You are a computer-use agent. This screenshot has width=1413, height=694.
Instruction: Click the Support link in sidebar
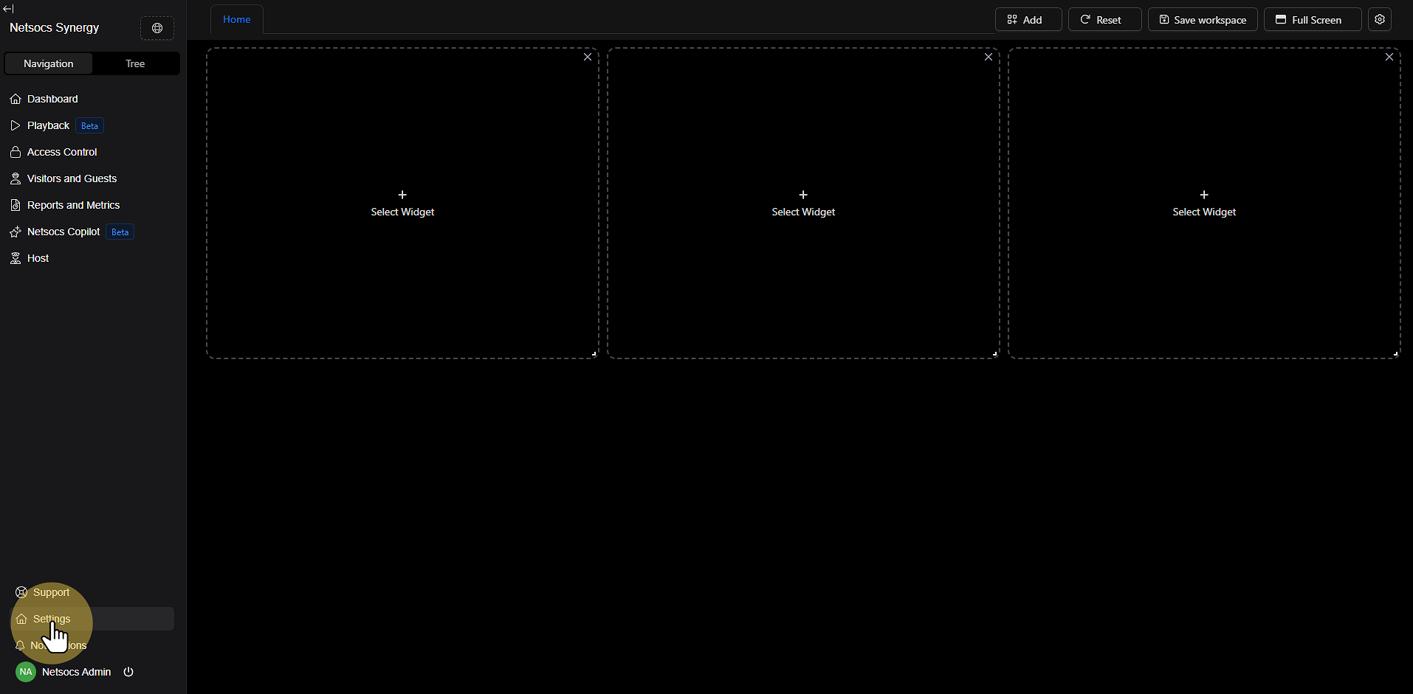[x=51, y=592]
